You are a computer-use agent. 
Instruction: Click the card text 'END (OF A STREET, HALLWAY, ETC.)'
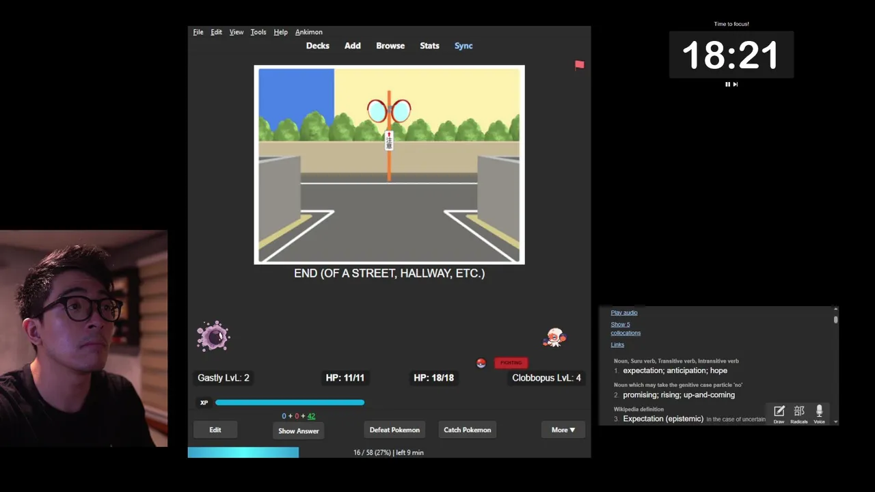point(389,273)
